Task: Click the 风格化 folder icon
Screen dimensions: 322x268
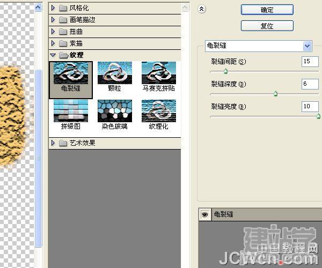Action: click(x=63, y=8)
